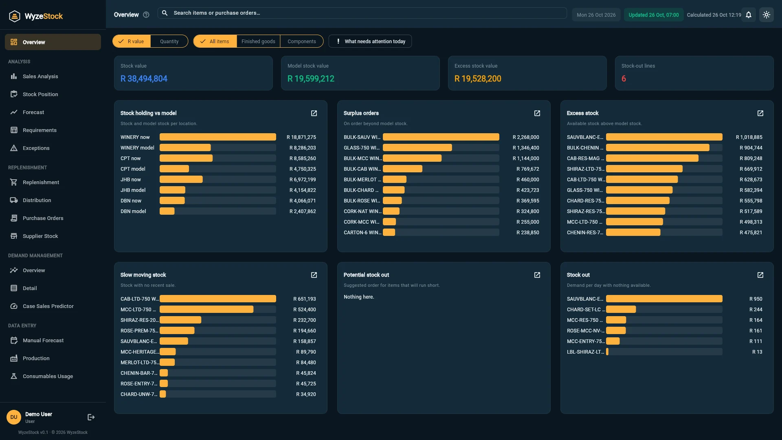Click What needs attention today button

pyautogui.click(x=370, y=41)
